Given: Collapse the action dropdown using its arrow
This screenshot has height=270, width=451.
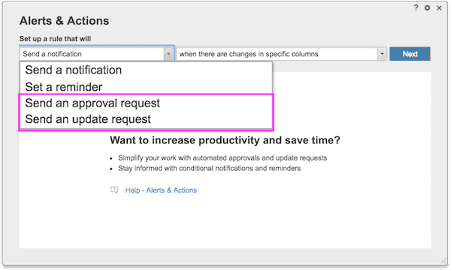Looking at the screenshot, I should [x=168, y=54].
